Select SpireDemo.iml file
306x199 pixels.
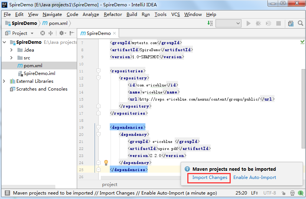point(39,74)
